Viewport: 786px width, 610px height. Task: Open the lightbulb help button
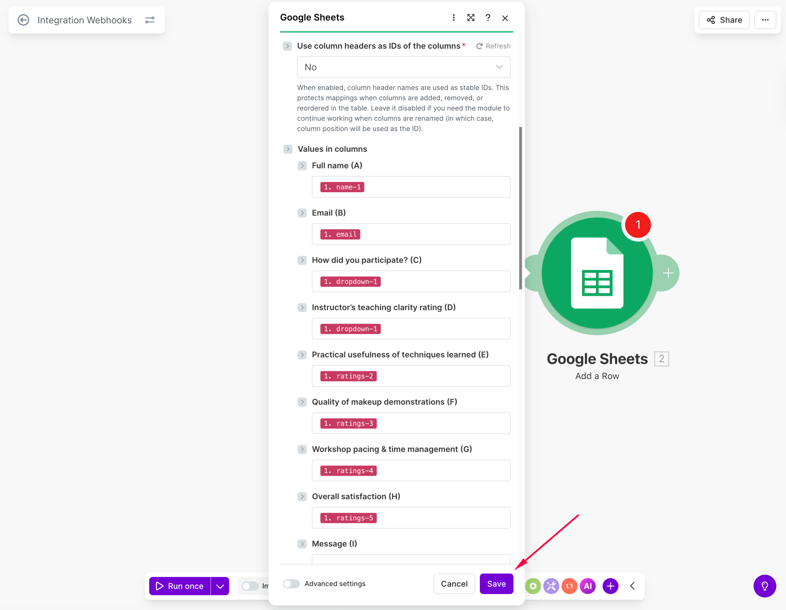(x=765, y=586)
